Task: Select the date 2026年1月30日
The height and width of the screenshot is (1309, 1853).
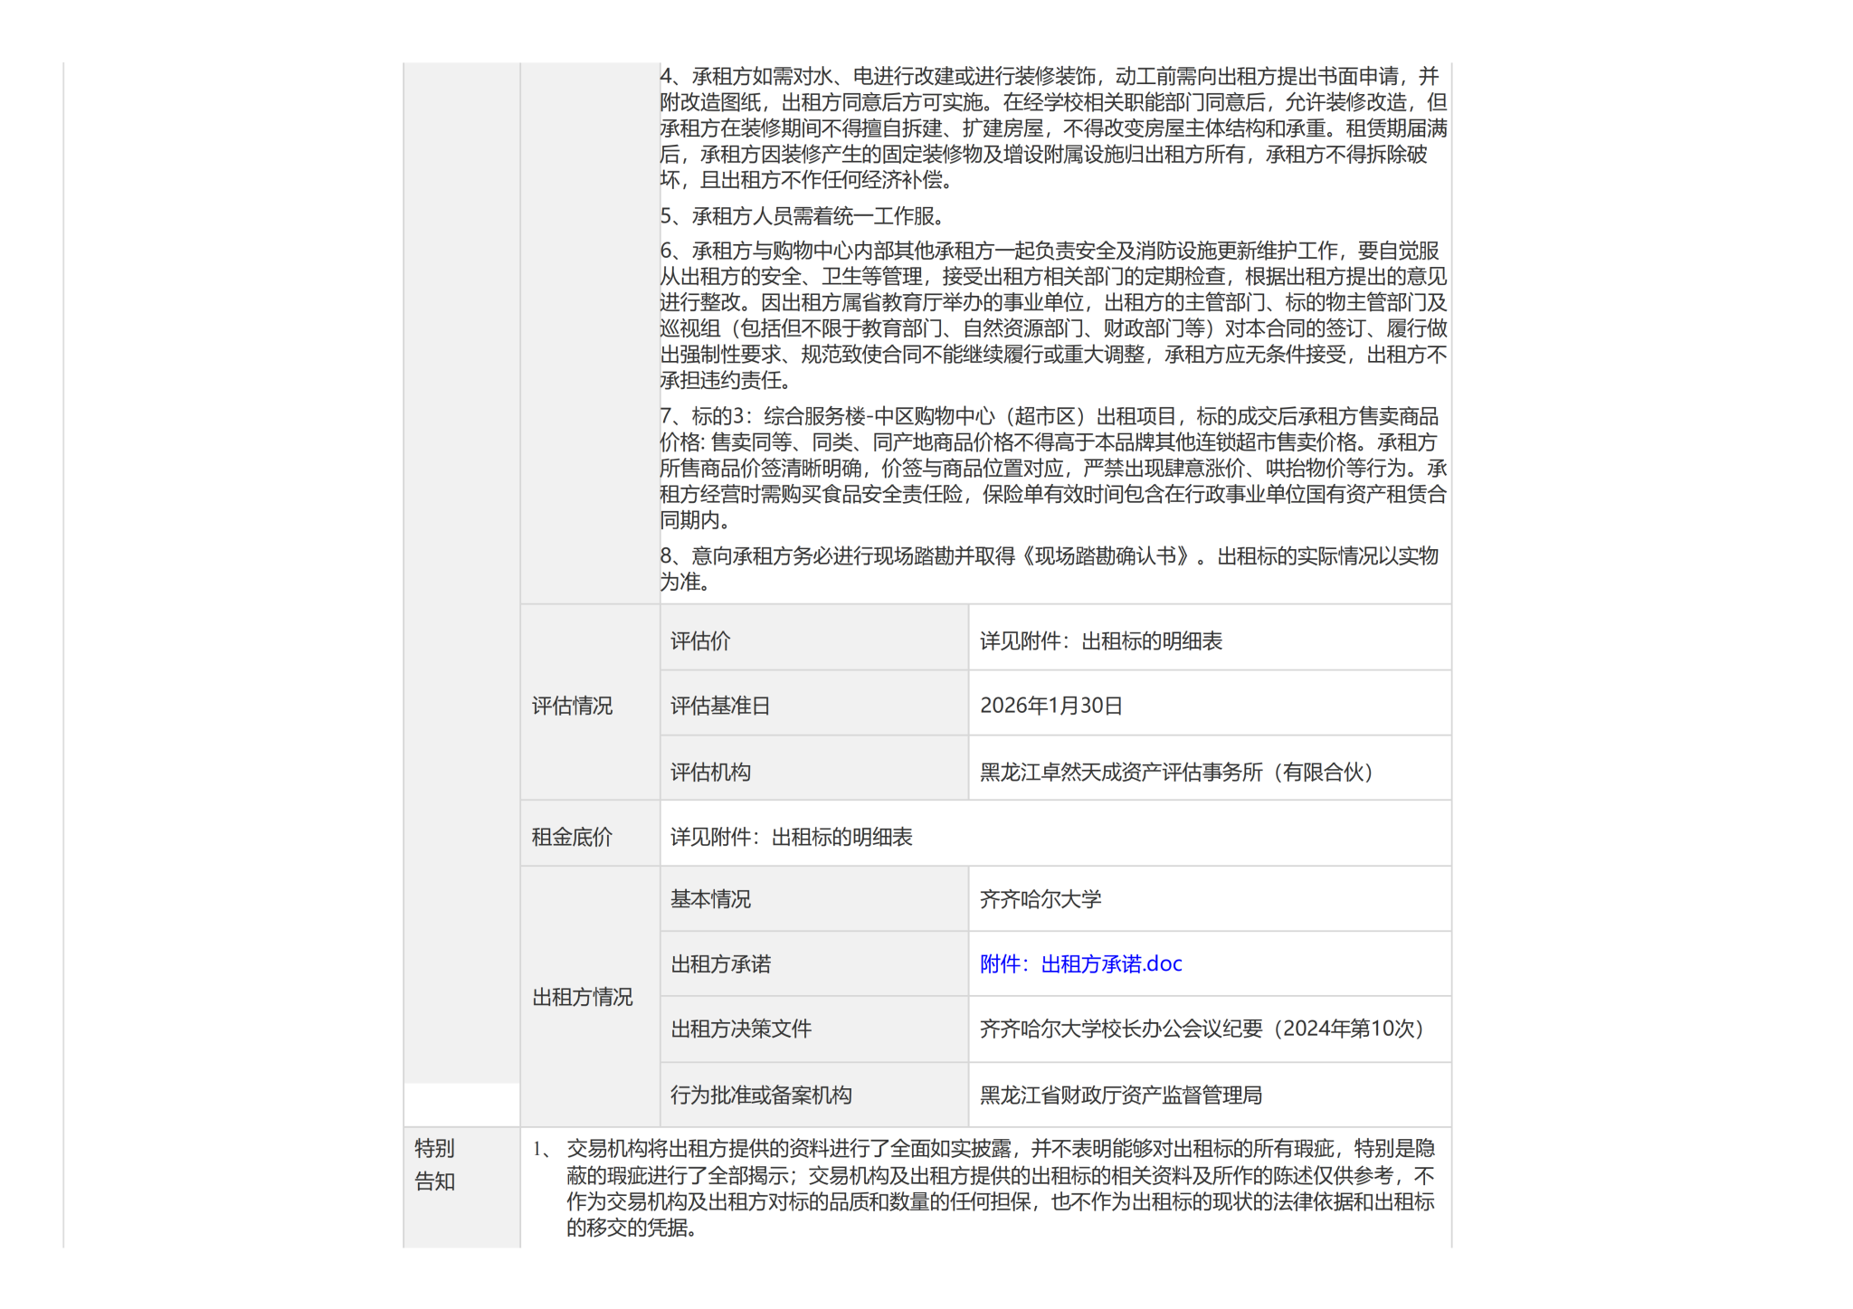Action: [x=1050, y=706]
